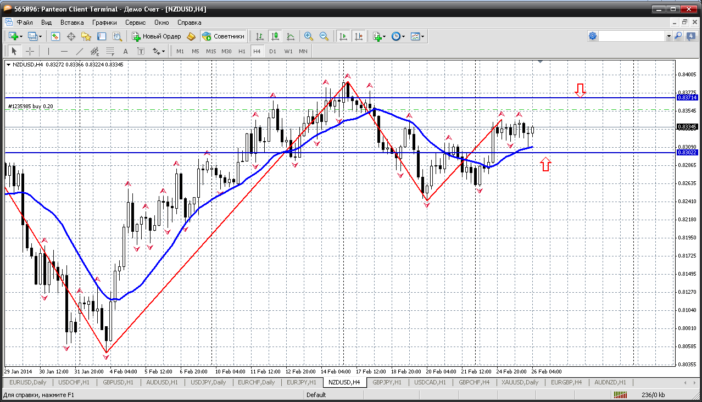The image size is (702, 402).
Task: Toggle chart auto scroll
Action: [x=343, y=36]
